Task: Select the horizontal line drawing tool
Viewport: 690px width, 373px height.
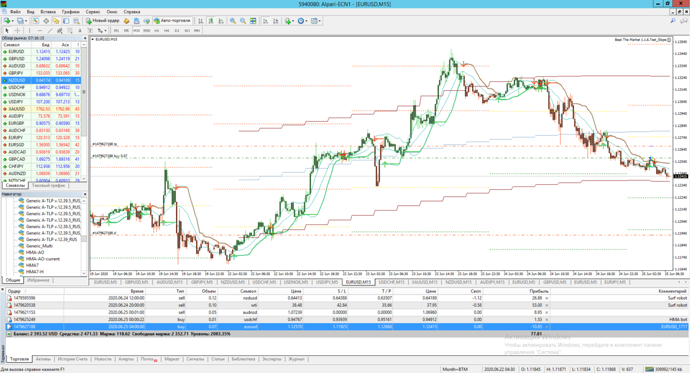Action: point(40,30)
